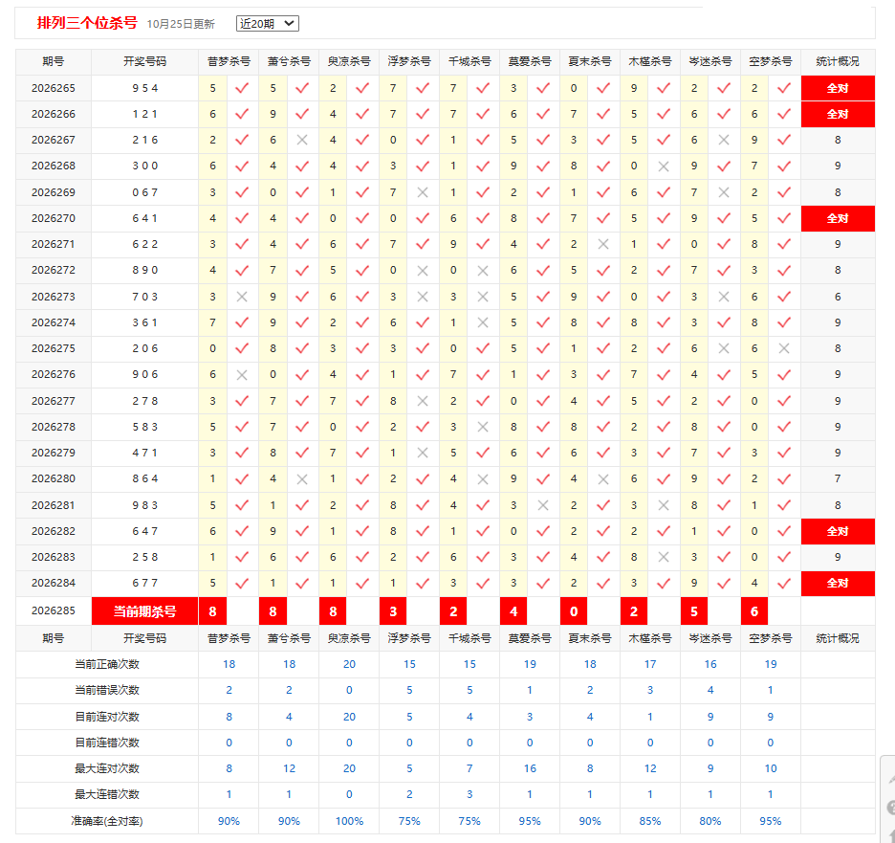Click the red check mark in row 2026282 under 岑迷杀号
Image resolution: width=895 pixels, height=843 pixels.
click(x=724, y=531)
